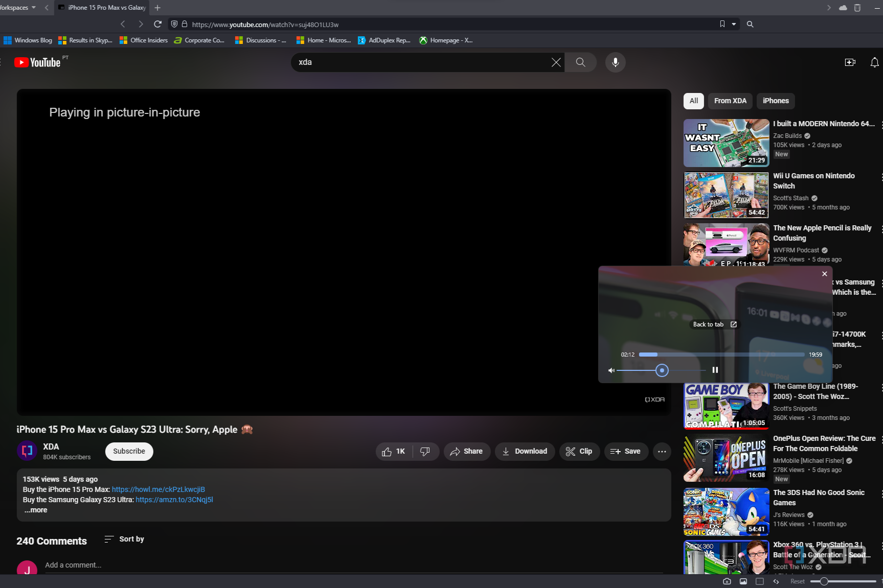Screen dimensions: 883x588
Task: Open the Zac Builds channel name
Action: point(787,136)
